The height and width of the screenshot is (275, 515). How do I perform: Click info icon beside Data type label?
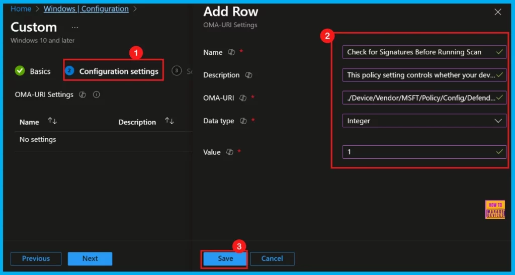tap(243, 121)
